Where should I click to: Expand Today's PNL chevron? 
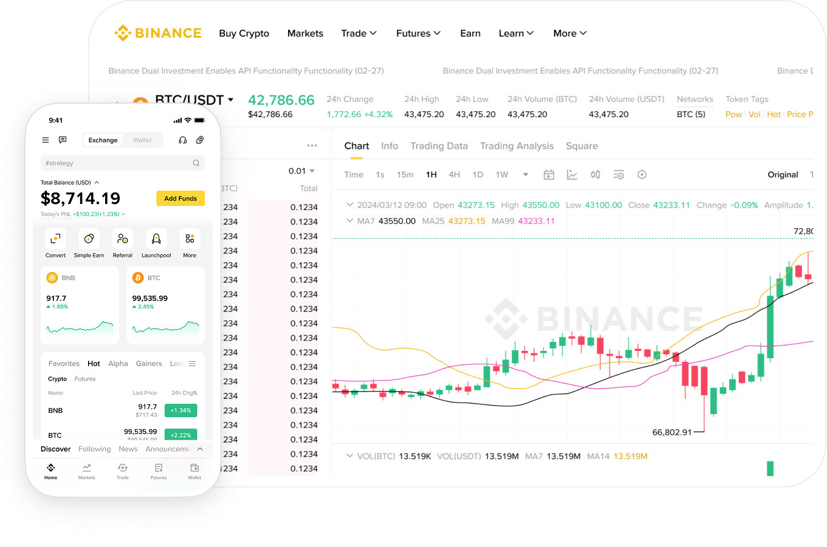(123, 214)
